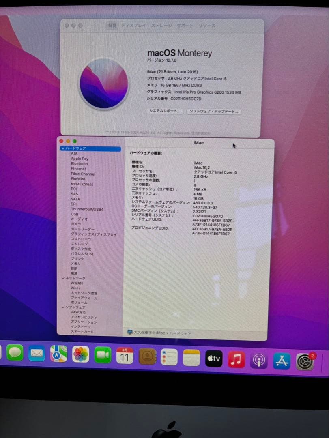Viewport: 329px width, 438px height.
Task: Select コントローラ in the sidebar
Action: tap(81, 239)
